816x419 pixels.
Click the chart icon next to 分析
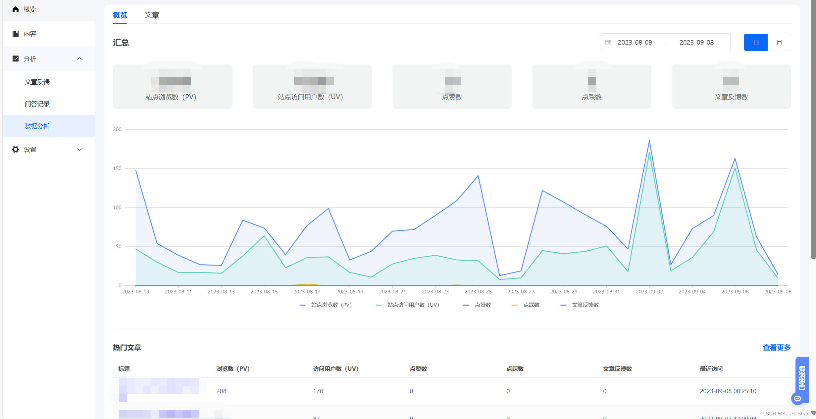click(x=15, y=59)
